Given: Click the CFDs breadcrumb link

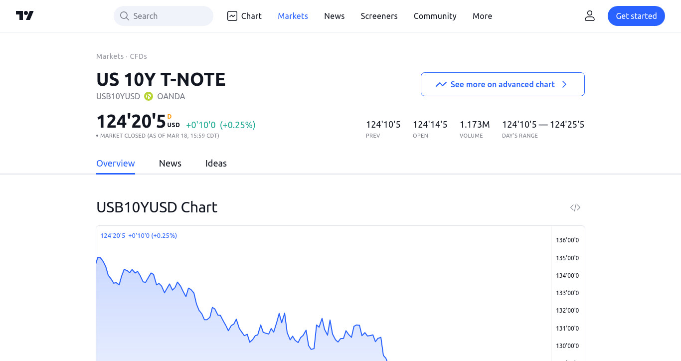Looking at the screenshot, I should click(x=138, y=56).
